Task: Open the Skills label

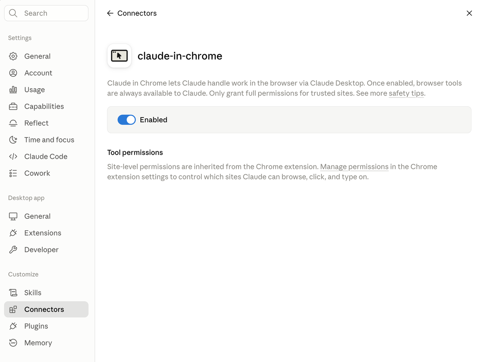Action: tap(33, 293)
